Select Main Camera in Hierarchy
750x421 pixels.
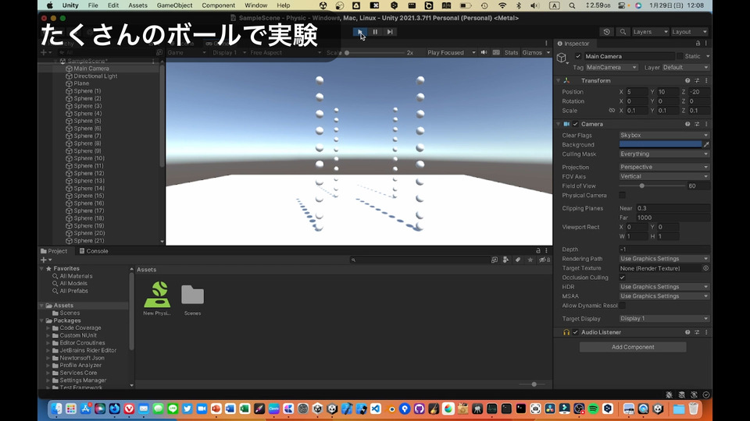pos(91,69)
